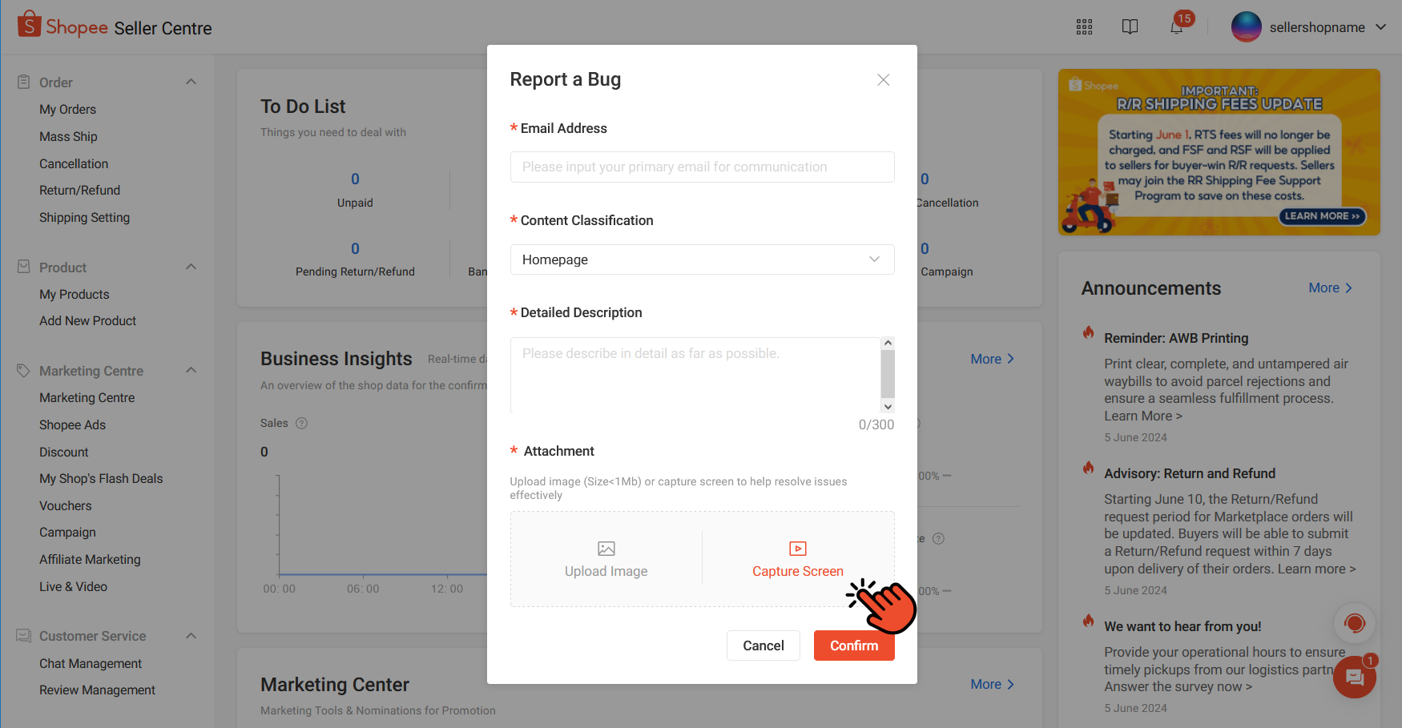Open the seller education book icon

pyautogui.click(x=1130, y=27)
